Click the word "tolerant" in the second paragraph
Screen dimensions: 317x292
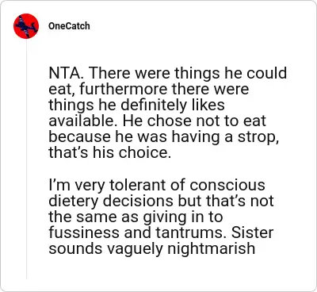138,184
